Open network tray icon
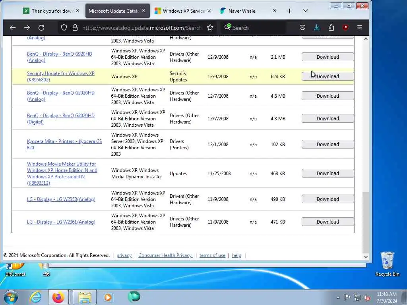The width and height of the screenshot is (407, 305). click(x=357, y=298)
